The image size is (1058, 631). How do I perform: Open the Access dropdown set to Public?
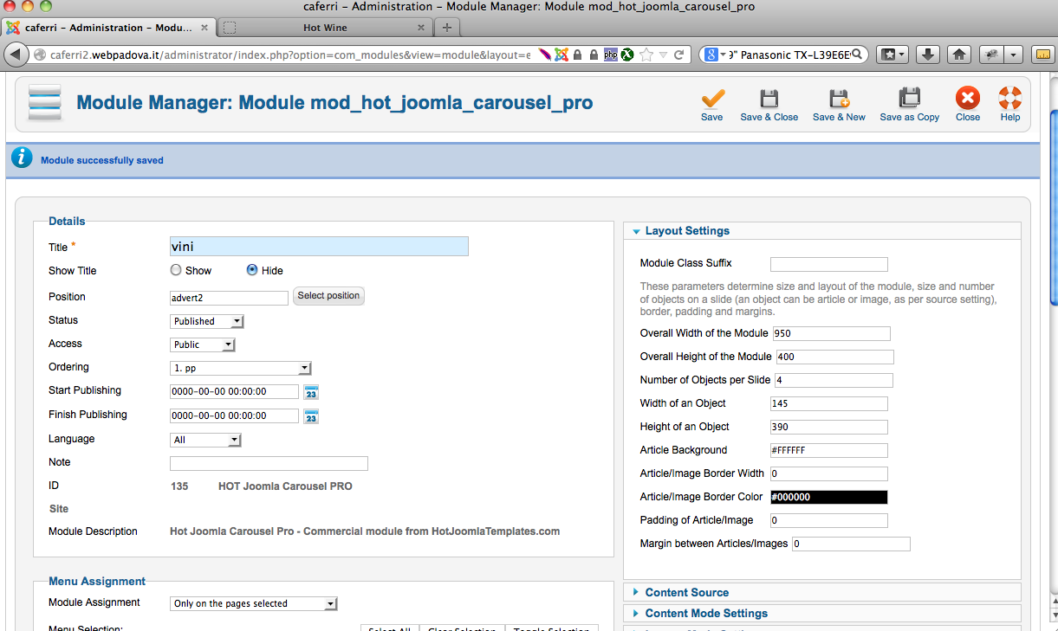203,344
